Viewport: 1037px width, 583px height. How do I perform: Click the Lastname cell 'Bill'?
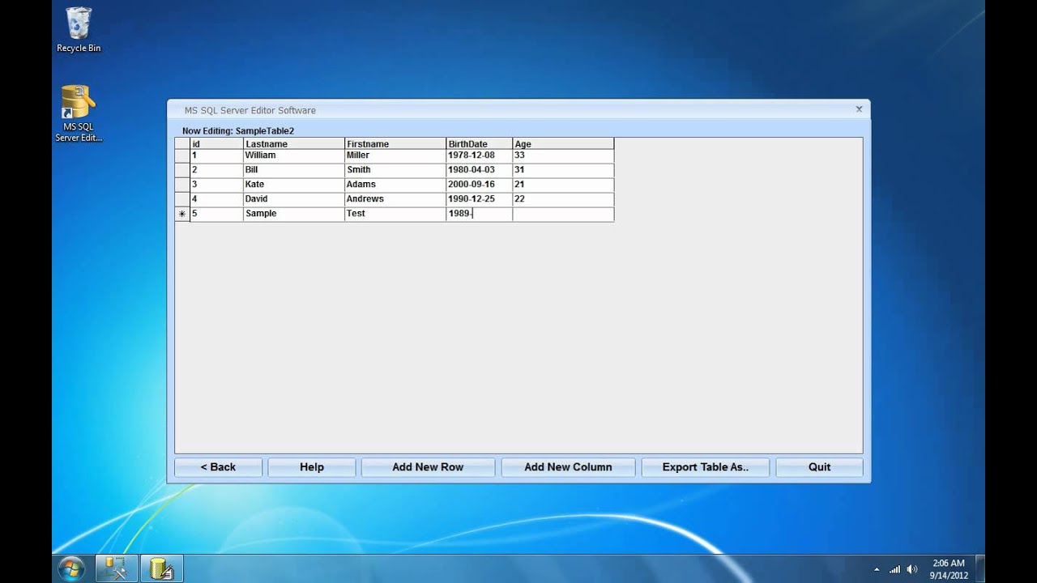(294, 170)
